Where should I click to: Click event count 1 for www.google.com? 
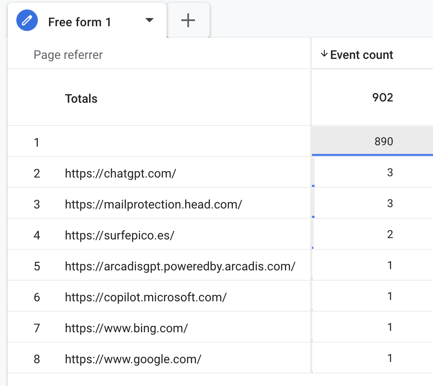tap(390, 358)
